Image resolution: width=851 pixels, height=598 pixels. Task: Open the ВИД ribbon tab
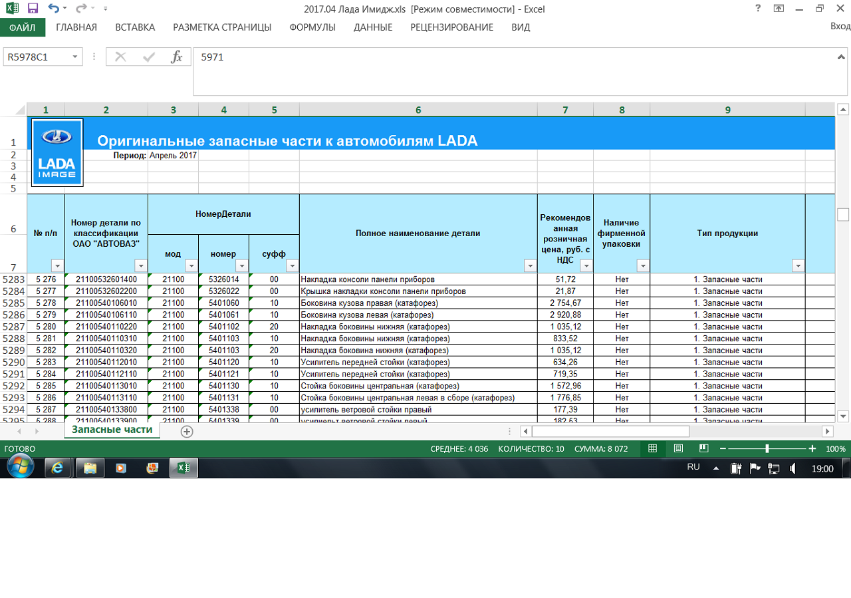(521, 27)
